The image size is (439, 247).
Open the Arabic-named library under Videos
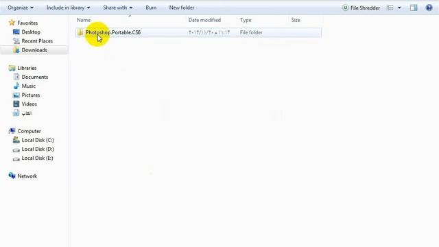point(27,113)
